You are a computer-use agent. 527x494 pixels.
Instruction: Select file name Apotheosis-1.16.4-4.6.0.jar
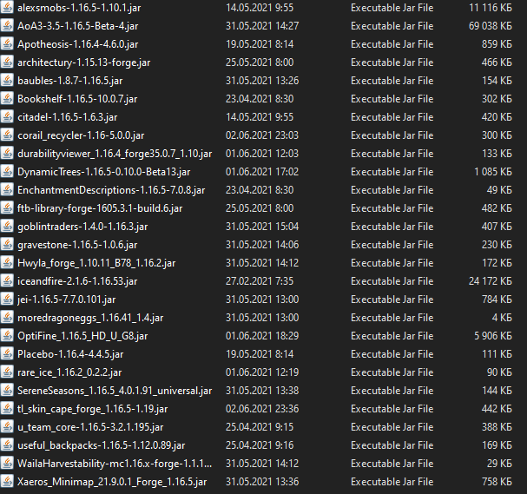[x=77, y=44]
